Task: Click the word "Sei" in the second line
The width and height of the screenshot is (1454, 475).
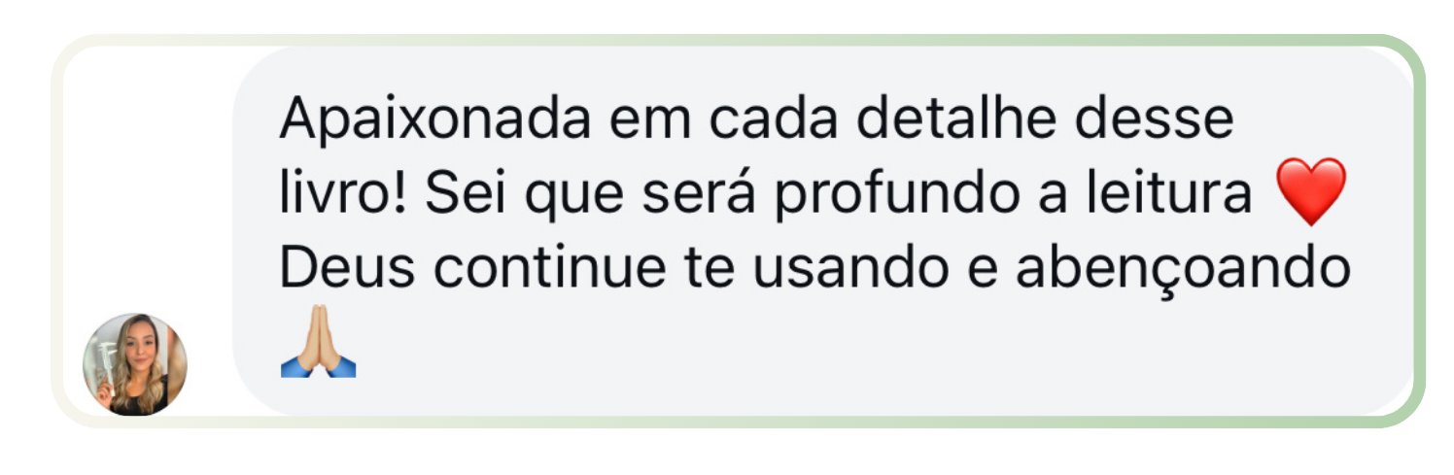Action: point(461,194)
